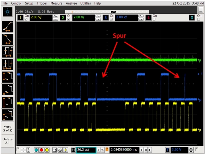Enable the channel 4 On checkbox

coord(154,19)
